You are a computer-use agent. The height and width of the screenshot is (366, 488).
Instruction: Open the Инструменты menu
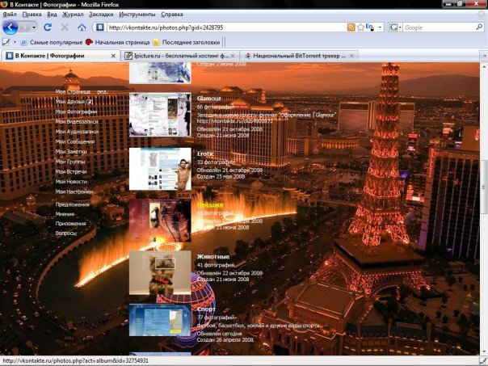click(137, 15)
